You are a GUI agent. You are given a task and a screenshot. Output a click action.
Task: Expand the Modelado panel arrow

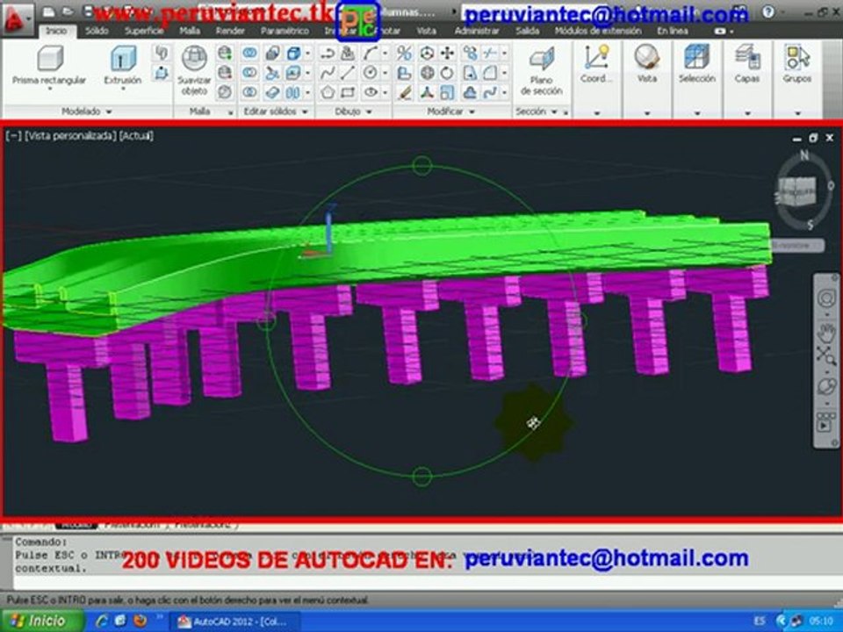tap(109, 111)
